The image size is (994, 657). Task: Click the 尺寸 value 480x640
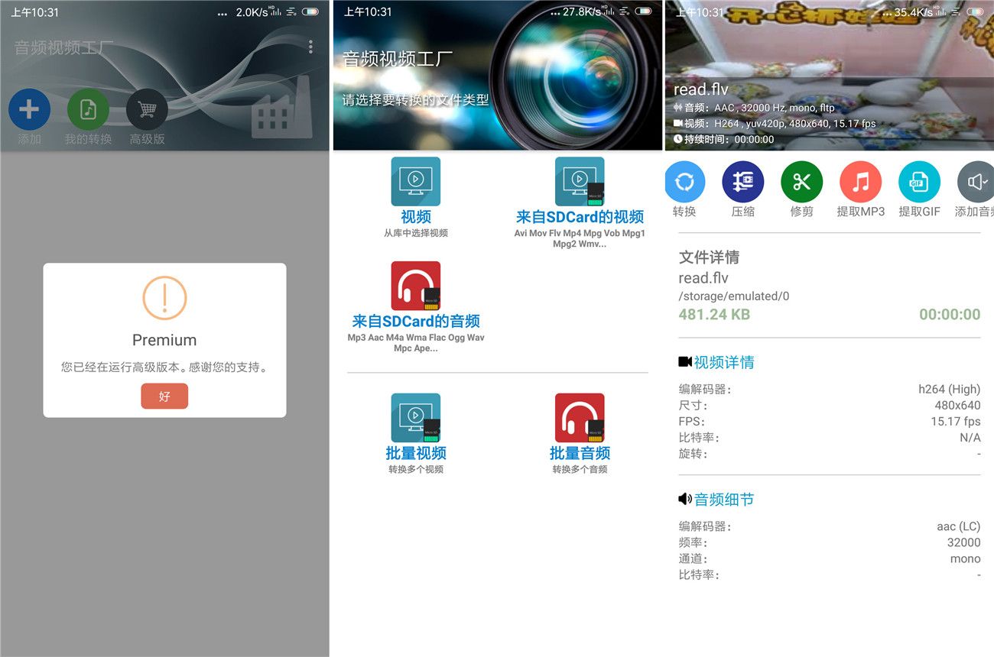957,405
